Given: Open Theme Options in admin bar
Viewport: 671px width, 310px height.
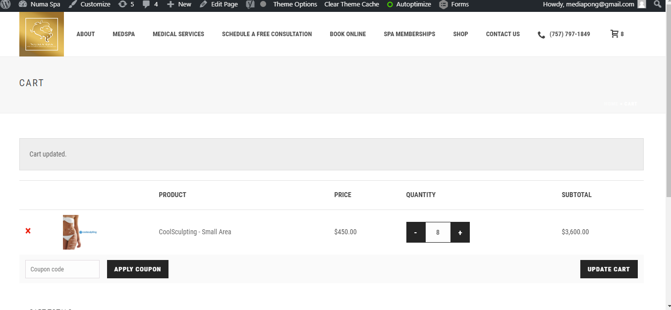Looking at the screenshot, I should [295, 4].
